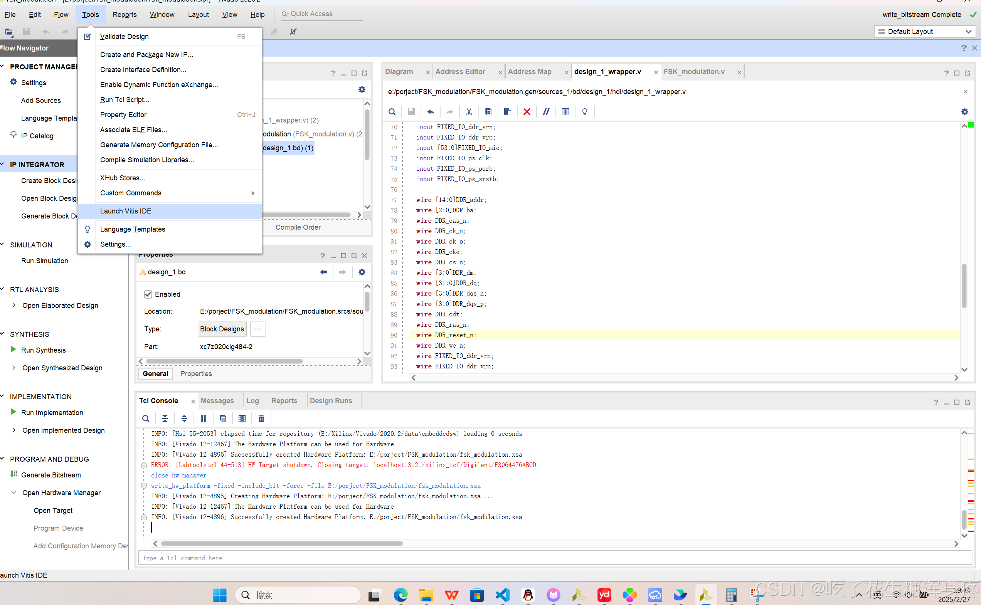
Task: Click the red delete X icon in editor
Action: pyautogui.click(x=527, y=112)
